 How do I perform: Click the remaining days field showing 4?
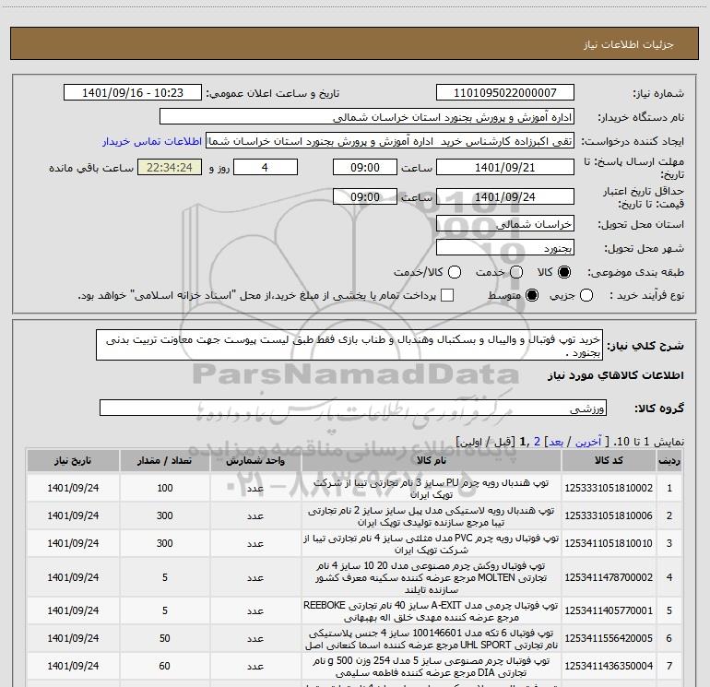coord(266,167)
